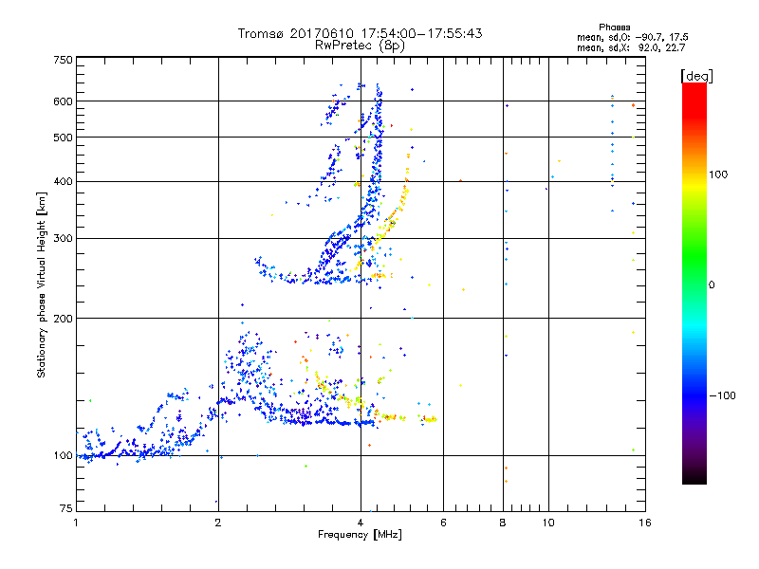Click the x-axis tick label '16'
This screenshot has height=569, width=759.
(645, 523)
